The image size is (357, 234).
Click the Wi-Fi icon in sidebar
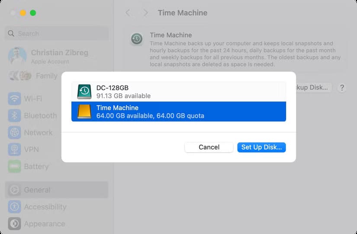coord(15,99)
